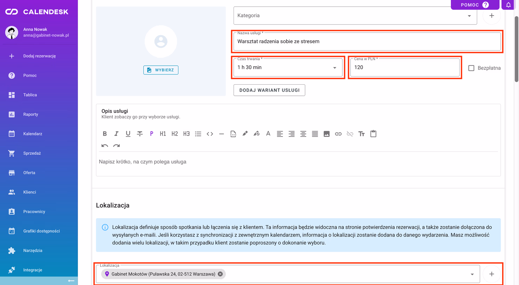Apply H2 heading style
Screen dimensions: 519x285
click(175, 134)
